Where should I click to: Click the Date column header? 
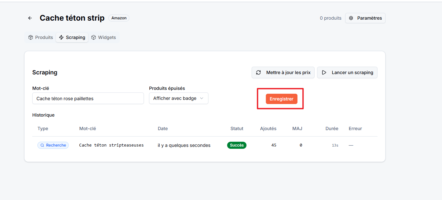[x=163, y=129]
